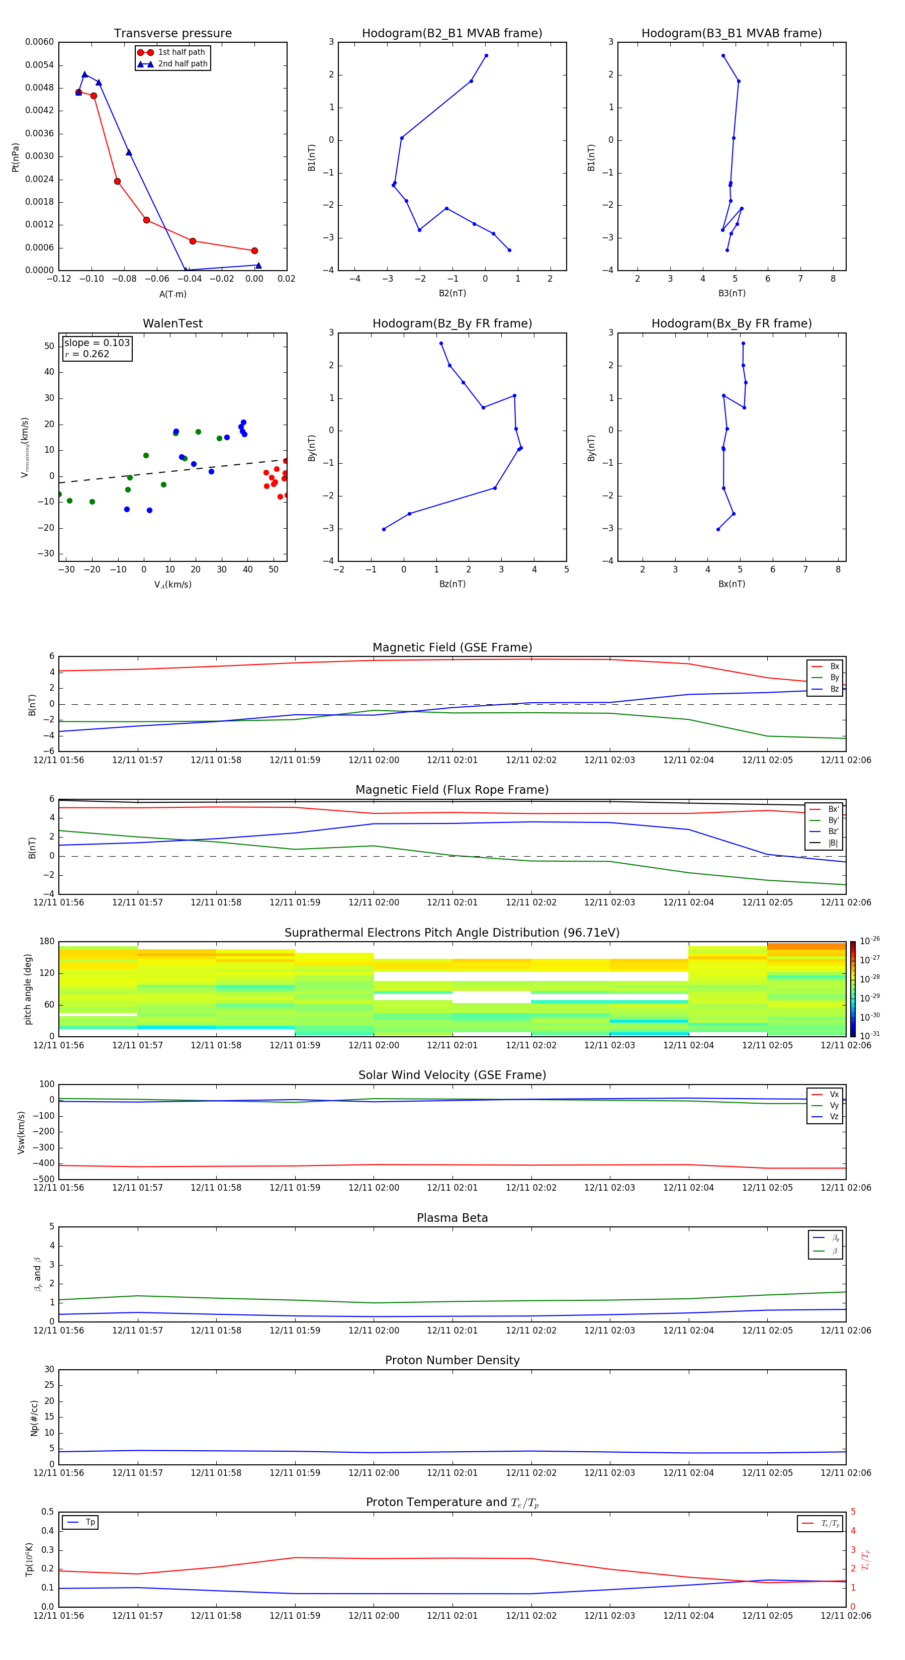Click the green By legend entry in GSE plot

coord(825,677)
